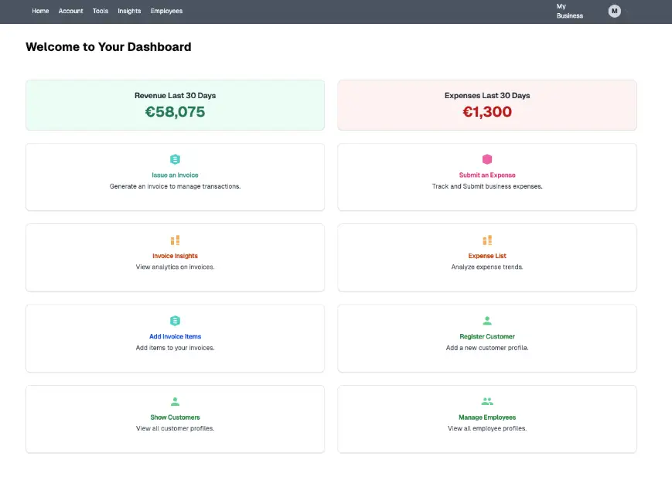Click the Add Invoice Items icon
The width and height of the screenshot is (672, 487).
point(175,321)
